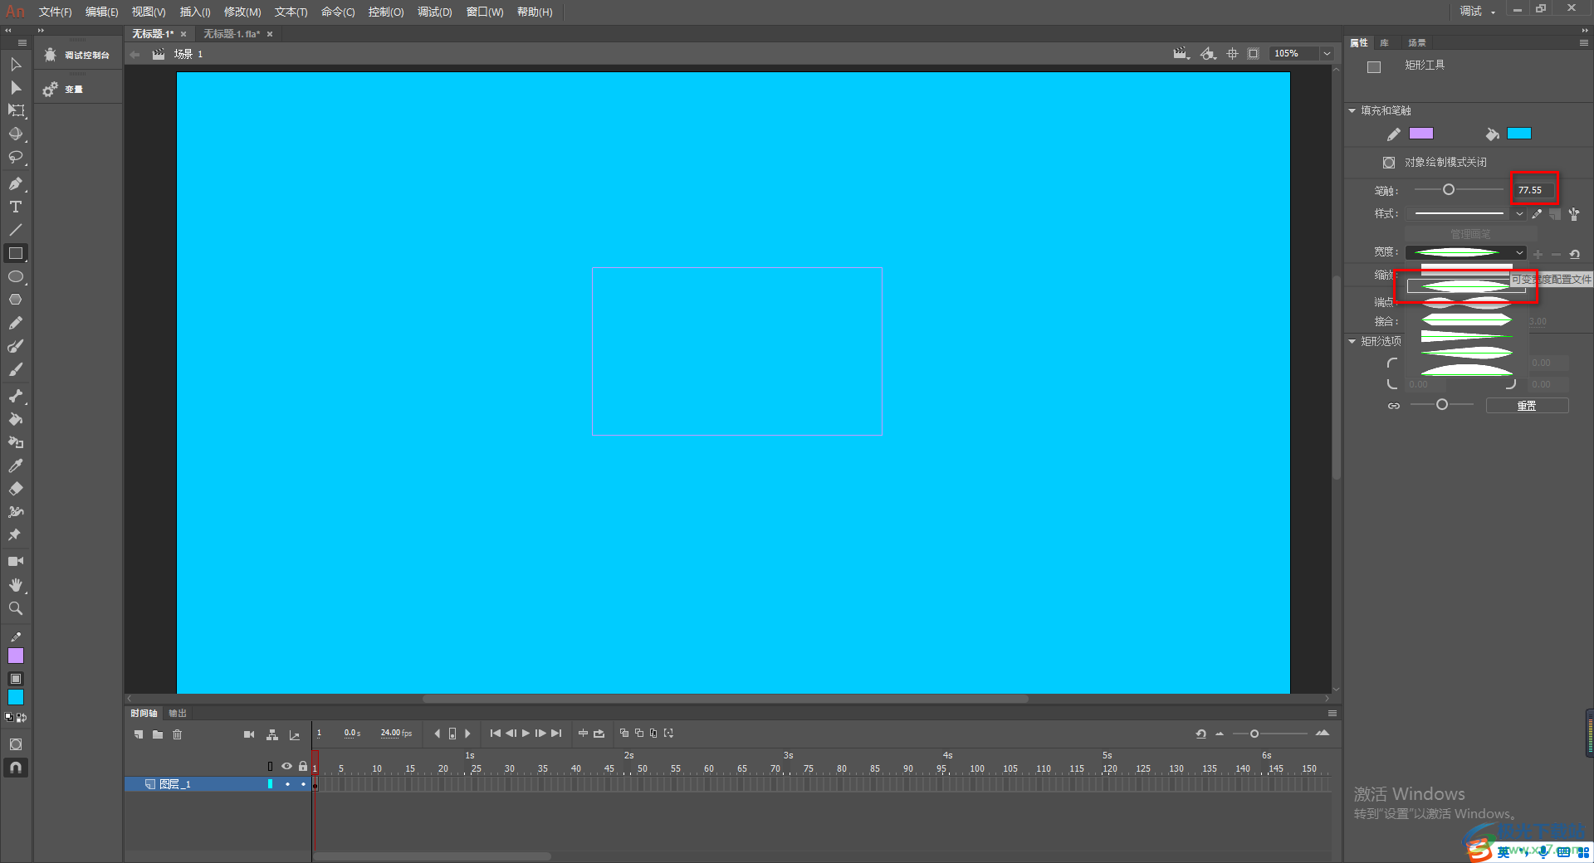The image size is (1594, 863).
Task: Select the Paint Brush tool
Action: point(16,346)
